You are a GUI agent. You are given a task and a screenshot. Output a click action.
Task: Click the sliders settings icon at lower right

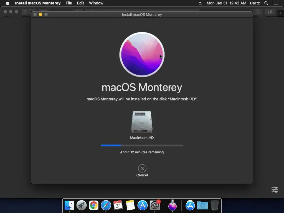(x=275, y=190)
